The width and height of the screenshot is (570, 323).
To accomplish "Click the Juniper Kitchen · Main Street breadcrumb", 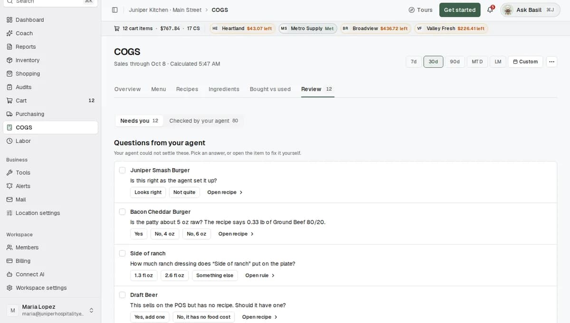I will tap(165, 10).
